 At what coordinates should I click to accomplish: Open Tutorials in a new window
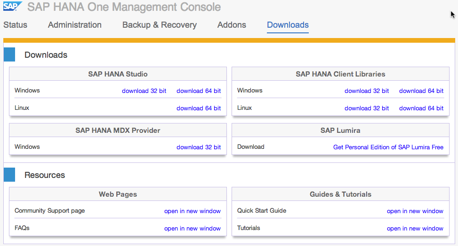click(415, 229)
